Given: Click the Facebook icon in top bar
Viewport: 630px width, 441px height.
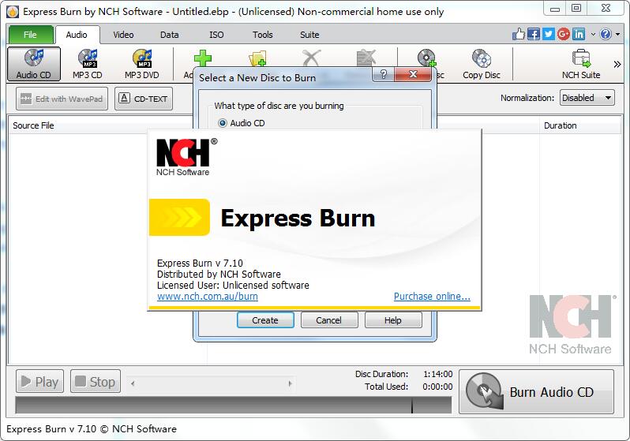Looking at the screenshot, I should coord(534,35).
